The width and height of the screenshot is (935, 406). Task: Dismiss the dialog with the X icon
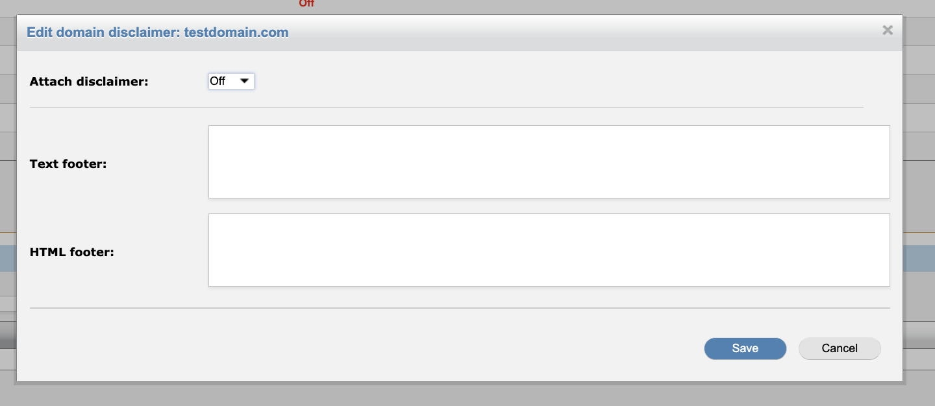click(887, 30)
